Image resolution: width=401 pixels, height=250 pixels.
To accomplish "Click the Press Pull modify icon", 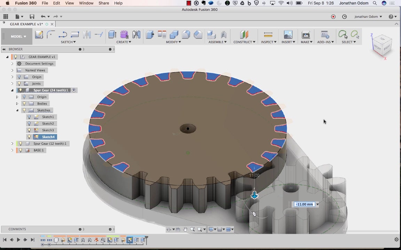I will pyautogui.click(x=150, y=34).
